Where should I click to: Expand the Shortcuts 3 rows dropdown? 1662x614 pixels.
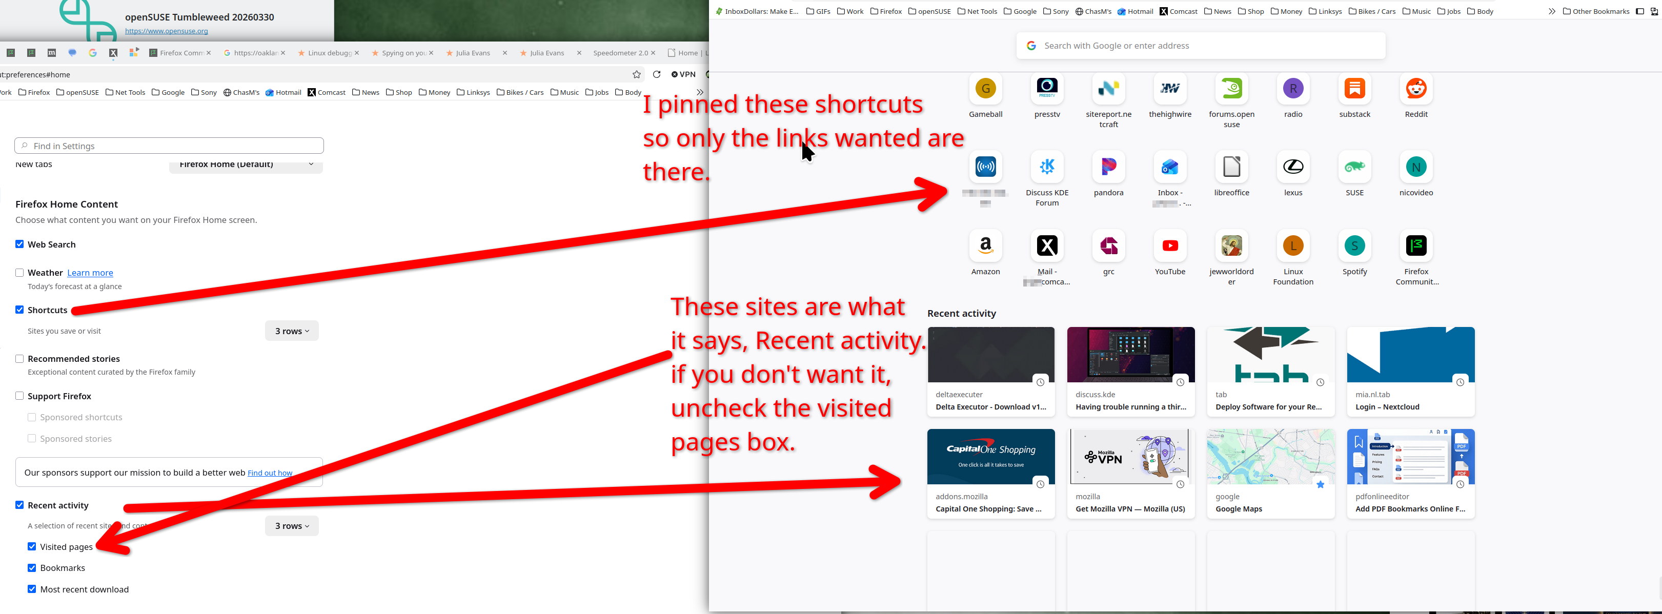coord(292,331)
